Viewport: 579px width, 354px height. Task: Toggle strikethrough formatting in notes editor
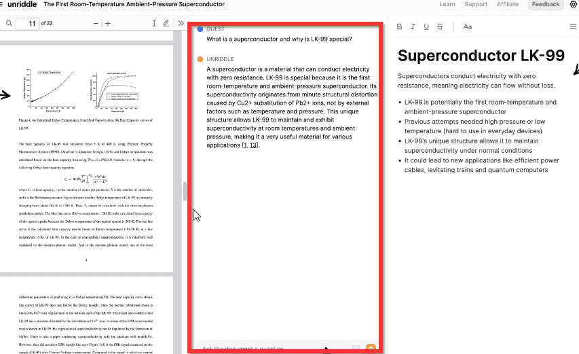click(x=440, y=26)
